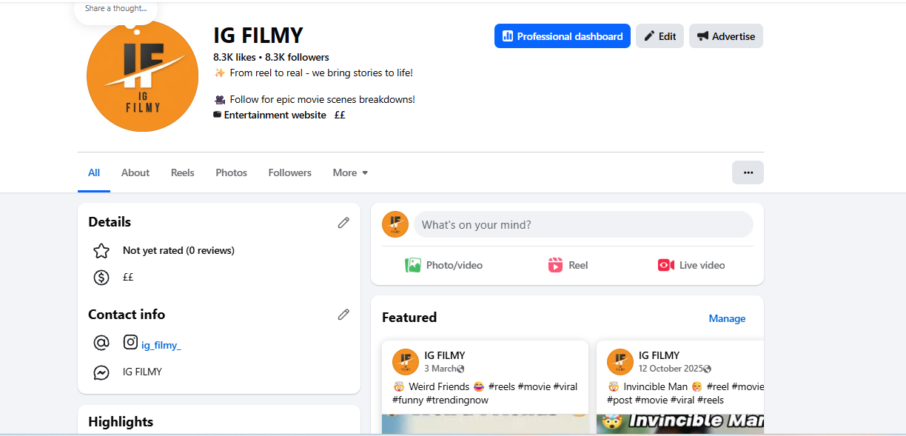Create a new Reel

coord(568,265)
